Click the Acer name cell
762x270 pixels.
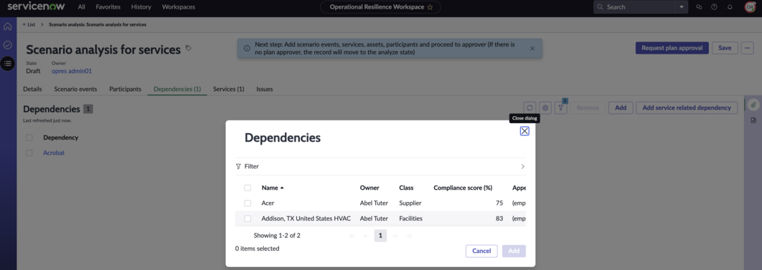tap(268, 203)
